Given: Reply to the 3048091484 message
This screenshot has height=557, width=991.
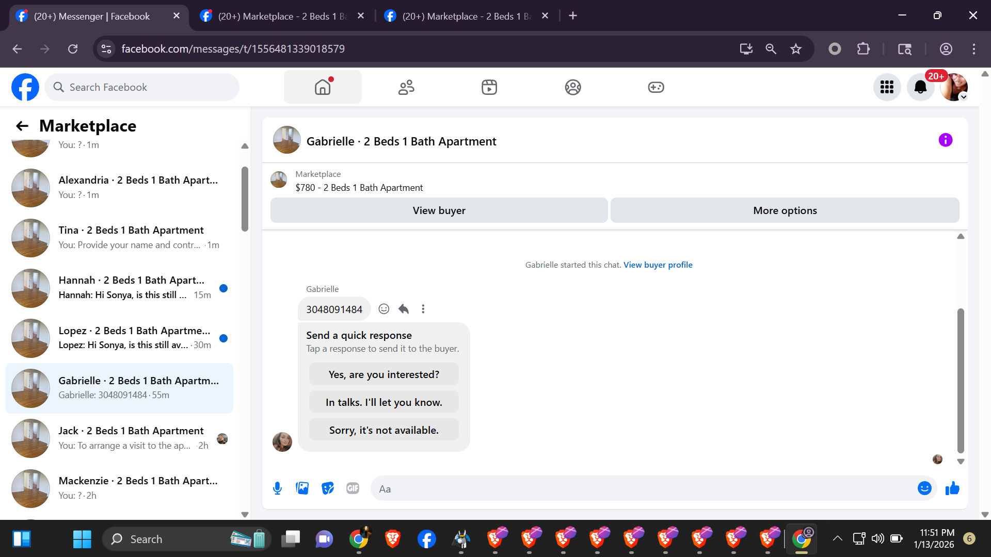Looking at the screenshot, I should coord(404,309).
